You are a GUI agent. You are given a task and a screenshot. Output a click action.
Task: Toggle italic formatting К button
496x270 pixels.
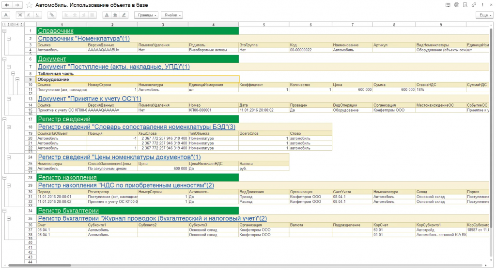pos(29,15)
